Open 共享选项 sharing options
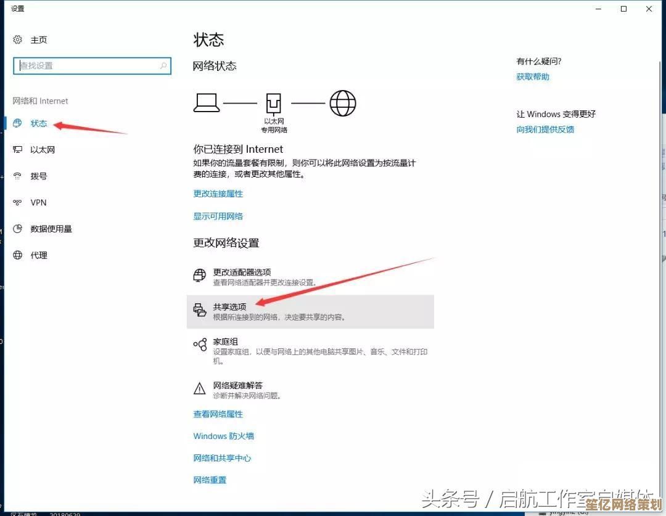The width and height of the screenshot is (666, 516). [x=310, y=311]
